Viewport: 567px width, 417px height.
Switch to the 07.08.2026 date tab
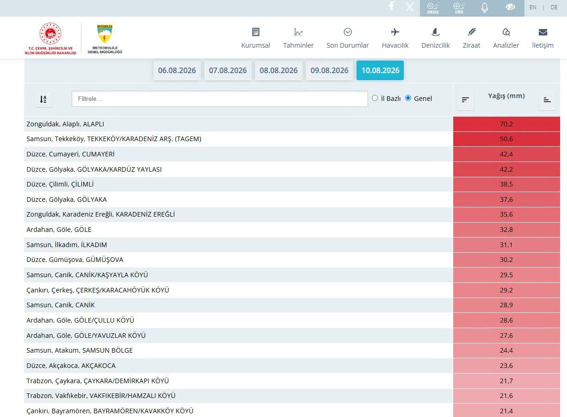point(228,70)
